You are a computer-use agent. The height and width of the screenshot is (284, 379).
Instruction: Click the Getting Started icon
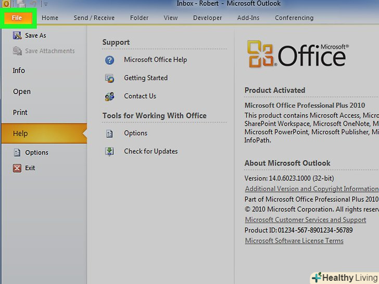pos(109,78)
